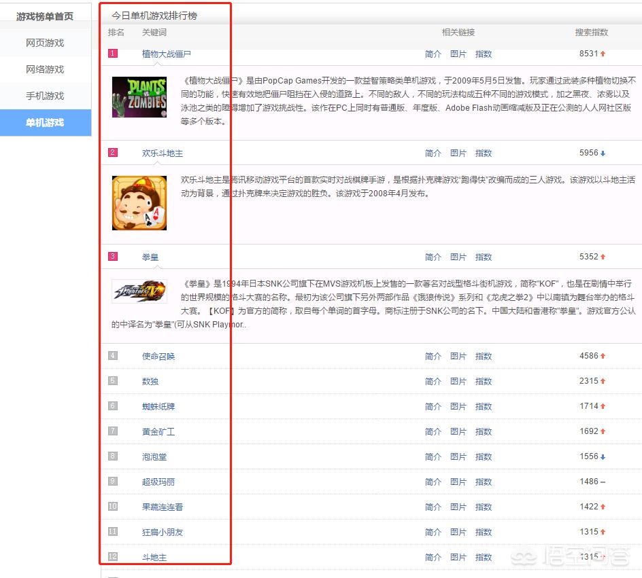Open 图片 link for 植物大战僵尸
The image size is (642, 578).
(x=458, y=54)
